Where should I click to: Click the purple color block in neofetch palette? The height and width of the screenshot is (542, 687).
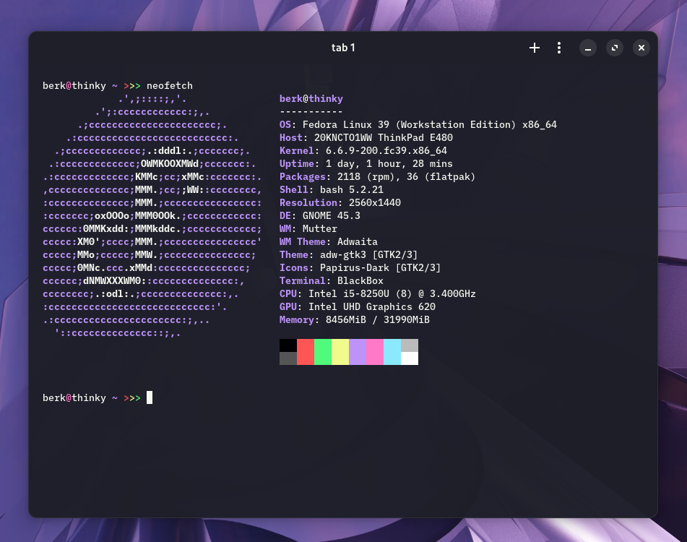click(358, 352)
